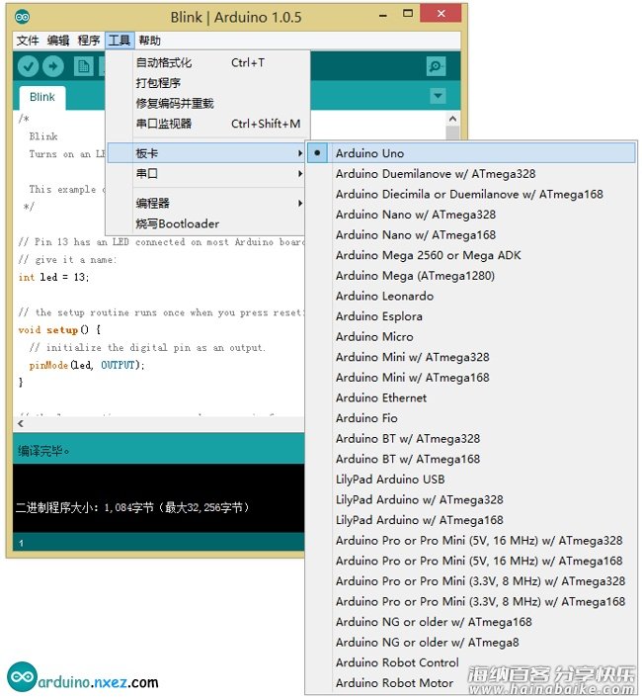Select Pro Mini 3.3V 8 MHz ATmega168
The image size is (642, 700).
(472, 602)
